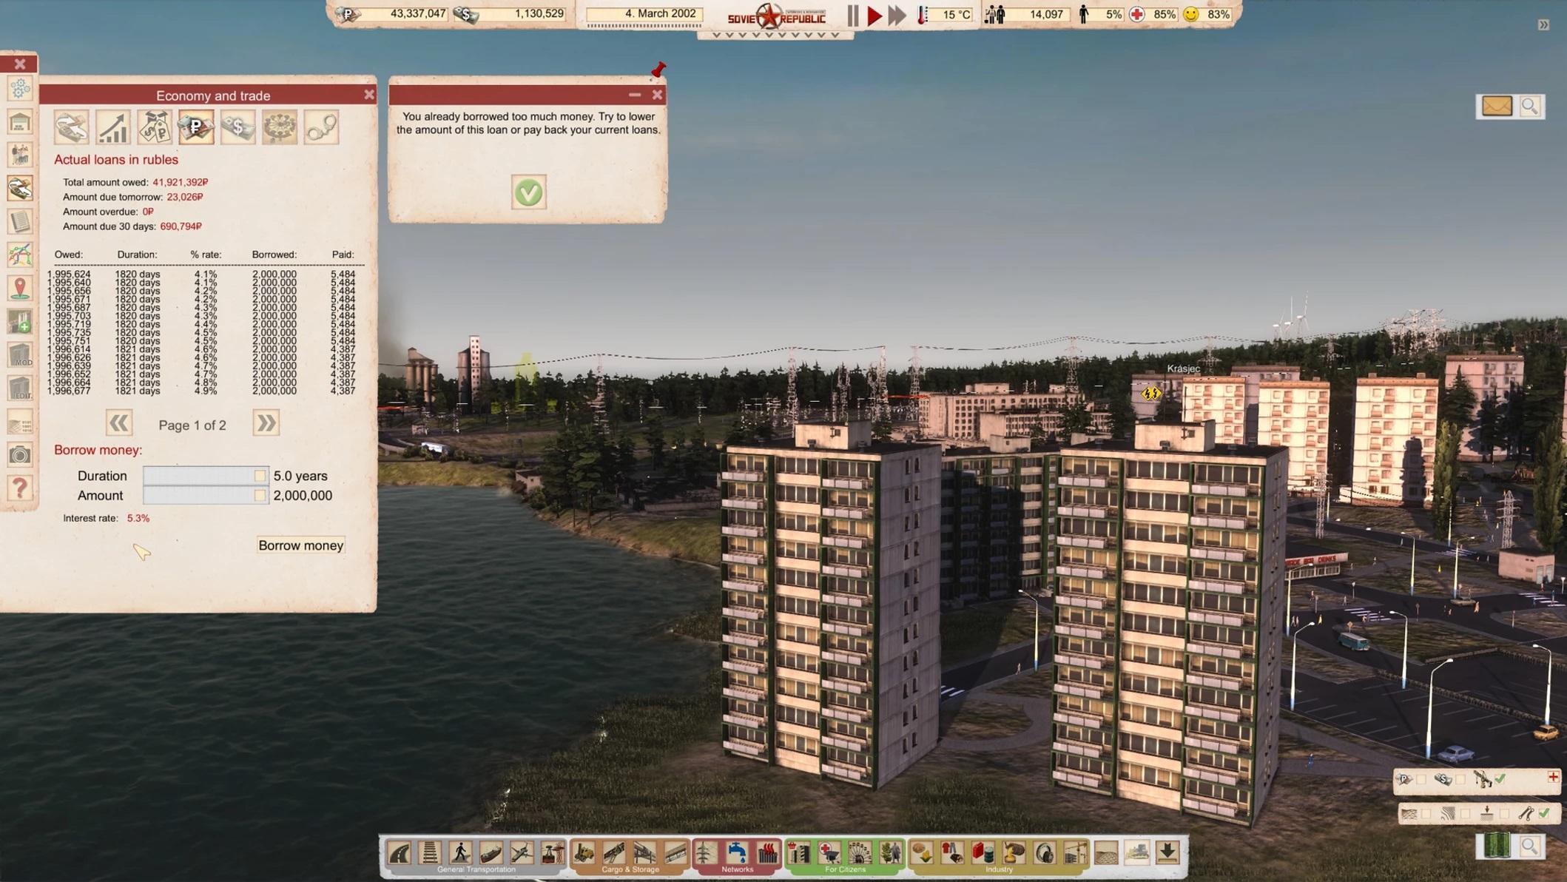Go to previous loans page arrow

(118, 423)
